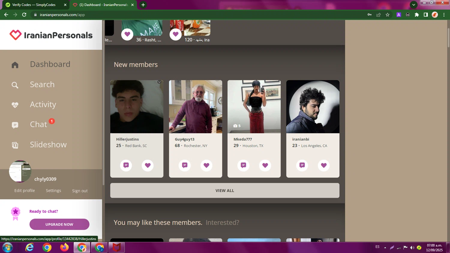Select the Dashboard IranianPersonals tab
The width and height of the screenshot is (450, 253).
click(x=103, y=5)
